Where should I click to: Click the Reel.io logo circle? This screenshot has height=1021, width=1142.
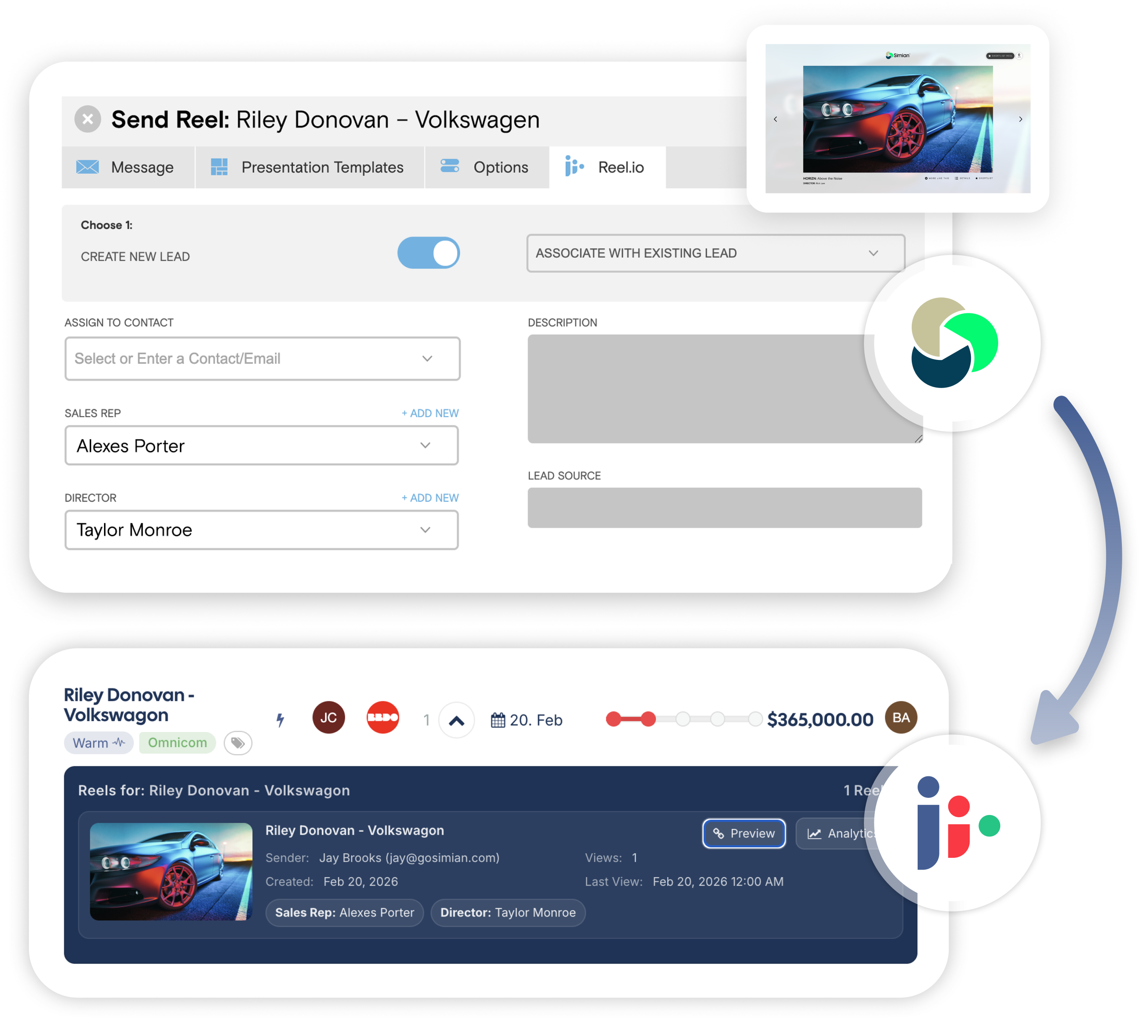click(x=953, y=823)
